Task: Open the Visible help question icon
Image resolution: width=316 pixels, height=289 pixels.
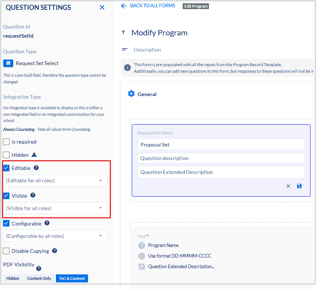Action: (x=33, y=195)
